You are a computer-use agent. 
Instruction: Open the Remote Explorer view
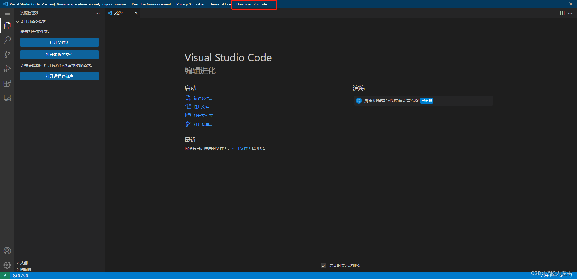[7, 98]
